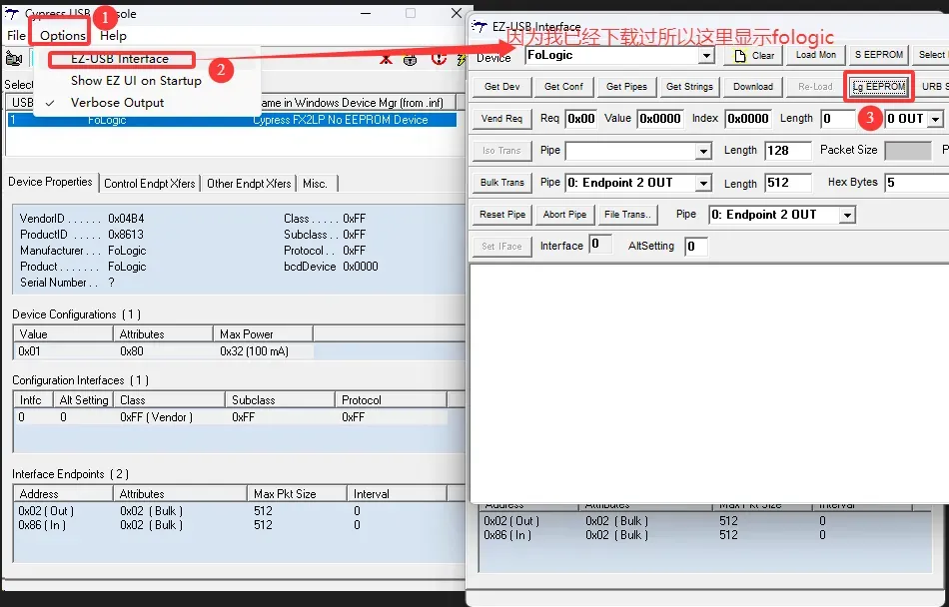Open the Device dropdown showing FoLogic
The image size is (949, 607).
(x=705, y=56)
